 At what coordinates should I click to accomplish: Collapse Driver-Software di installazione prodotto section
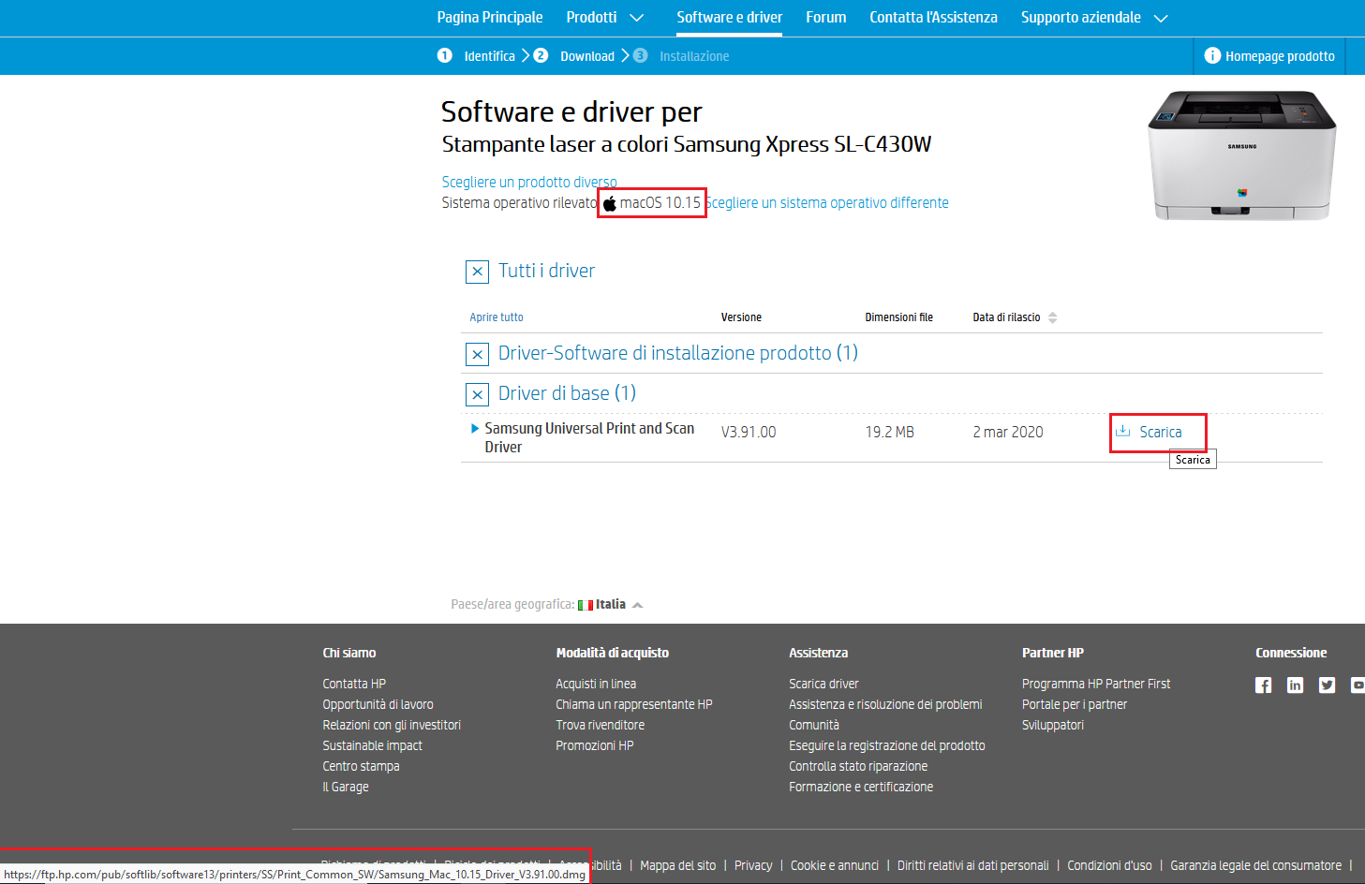478,354
